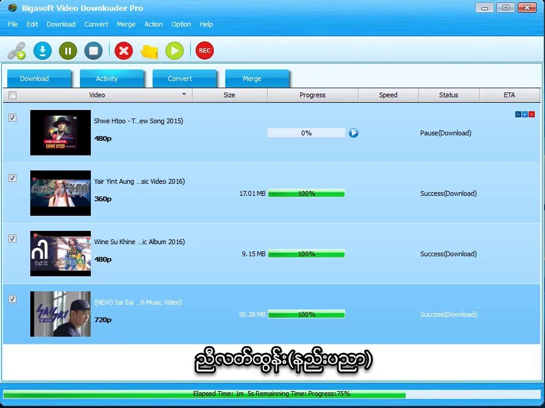Click the 'Pause(Download)' status text
Screen dimensions: 545x408
pos(446,133)
